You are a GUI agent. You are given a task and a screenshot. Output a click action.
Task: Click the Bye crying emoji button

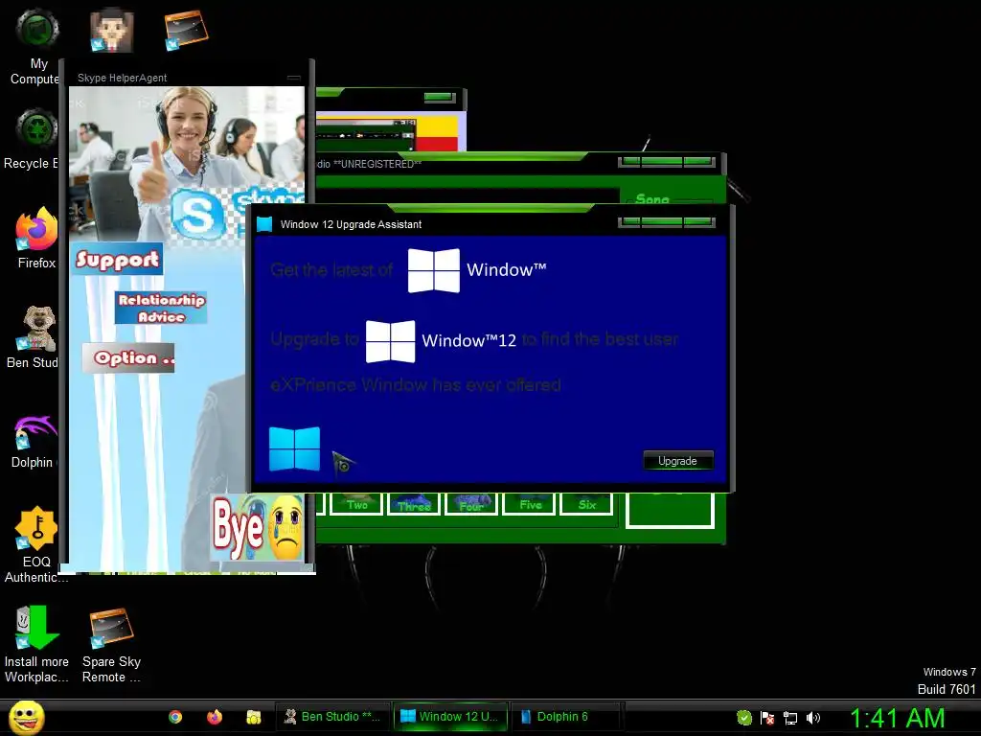pos(258,527)
